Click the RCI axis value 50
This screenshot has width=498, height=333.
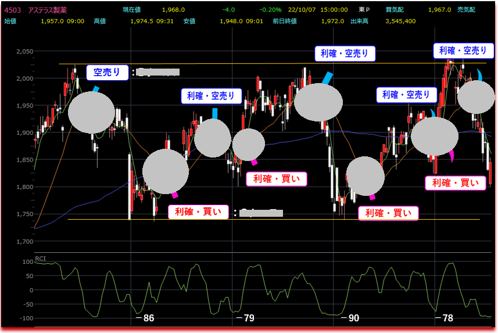tap(30, 276)
